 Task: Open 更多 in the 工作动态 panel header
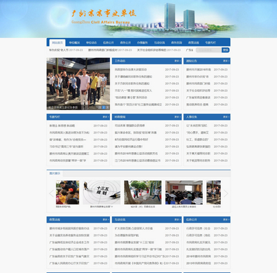(177, 61)
